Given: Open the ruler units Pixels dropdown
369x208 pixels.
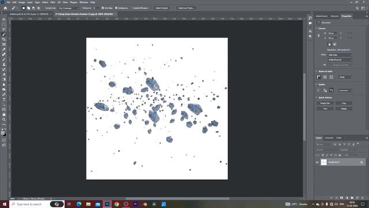Looking at the screenshot, I should point(345,77).
